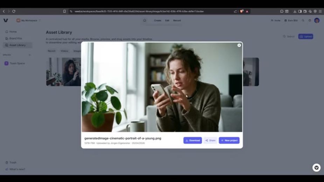The image size is (324, 182).
Task: Open Brand Kits in the sidebar
Action: [x=18, y=38]
